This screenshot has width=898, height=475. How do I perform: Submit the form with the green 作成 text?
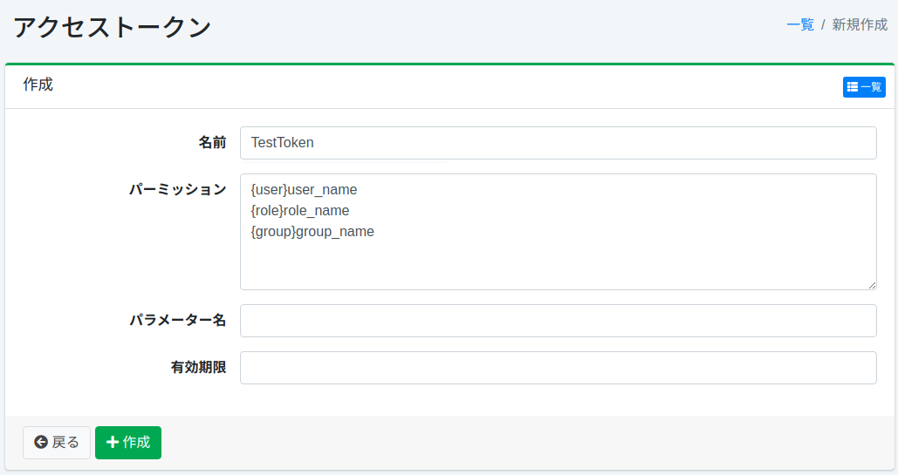click(136, 443)
